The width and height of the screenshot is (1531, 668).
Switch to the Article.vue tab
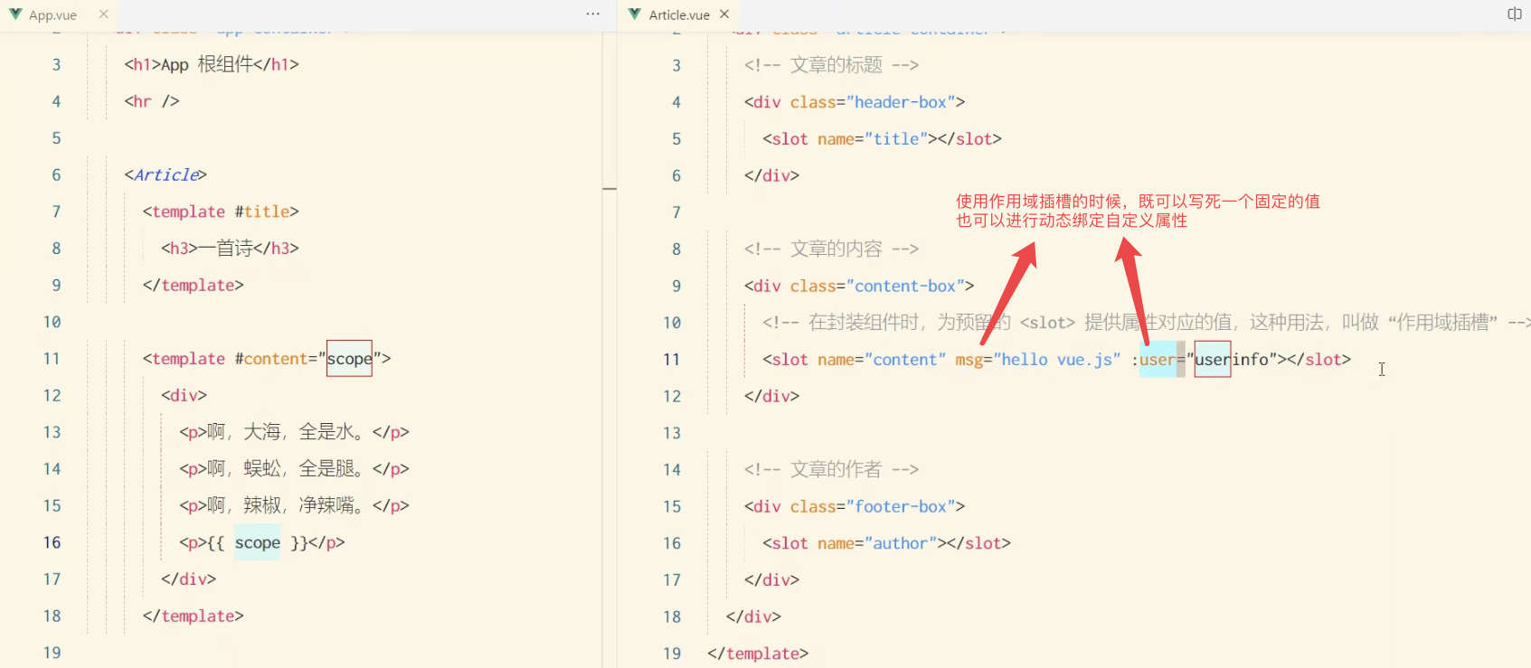click(x=679, y=15)
